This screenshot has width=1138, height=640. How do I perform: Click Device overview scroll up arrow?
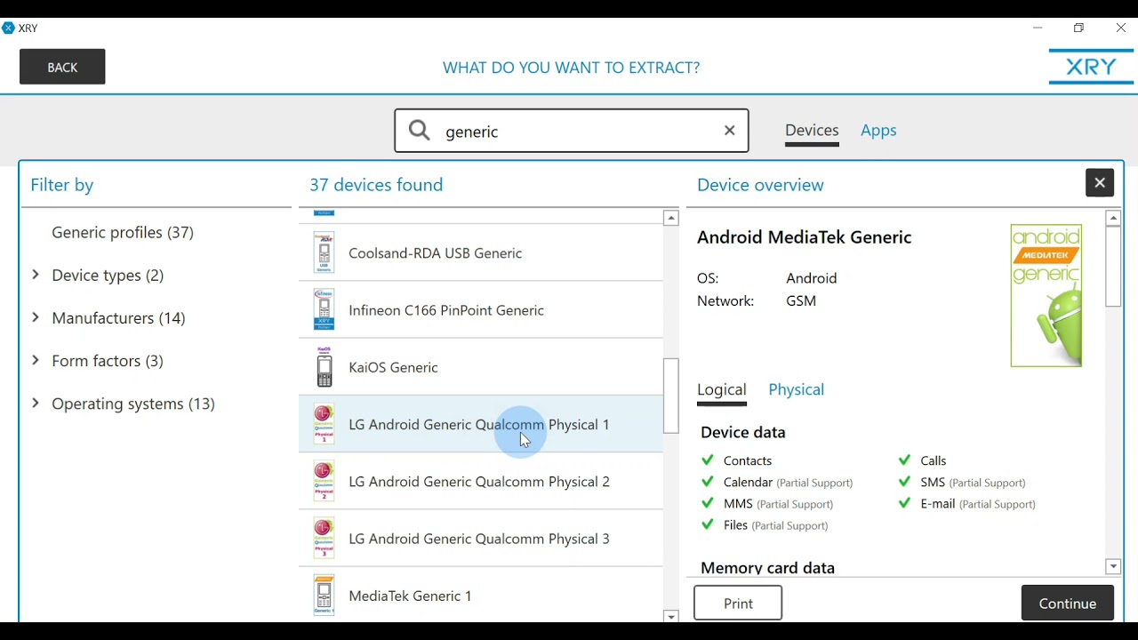point(1113,218)
